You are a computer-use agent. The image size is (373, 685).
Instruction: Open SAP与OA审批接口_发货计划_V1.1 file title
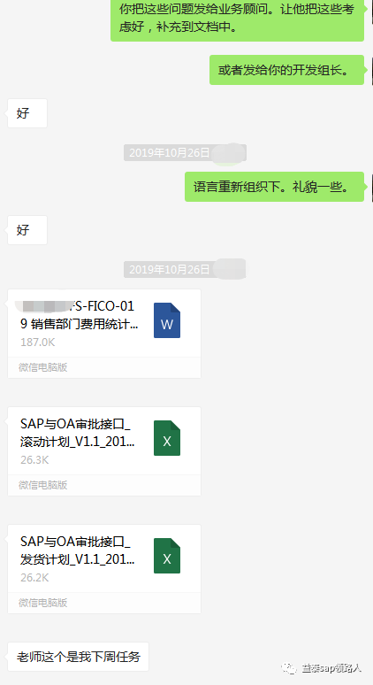coord(78,550)
